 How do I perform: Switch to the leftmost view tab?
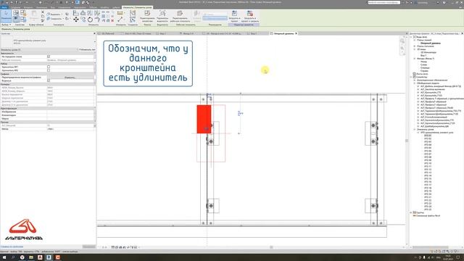pos(108,33)
